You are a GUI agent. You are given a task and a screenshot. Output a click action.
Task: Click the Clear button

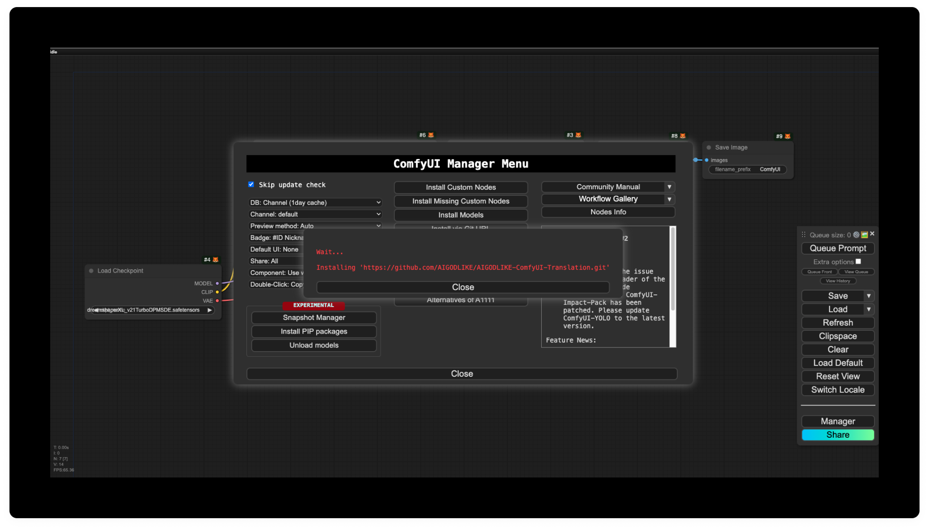(x=838, y=350)
